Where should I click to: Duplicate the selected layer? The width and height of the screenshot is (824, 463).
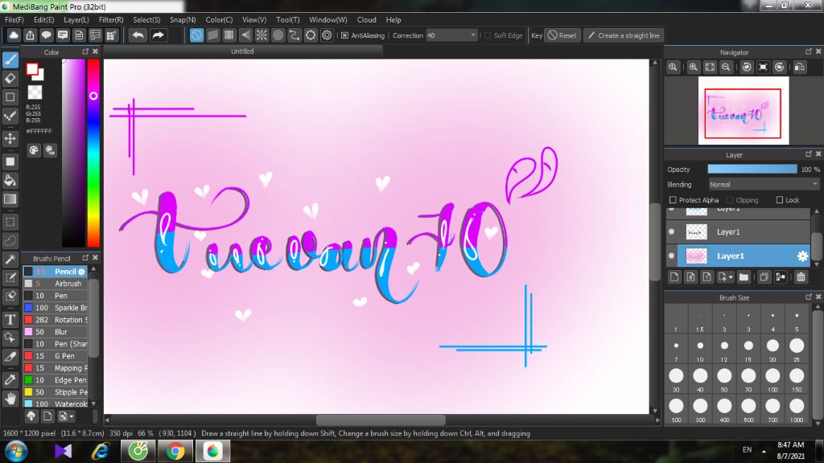coord(764,277)
